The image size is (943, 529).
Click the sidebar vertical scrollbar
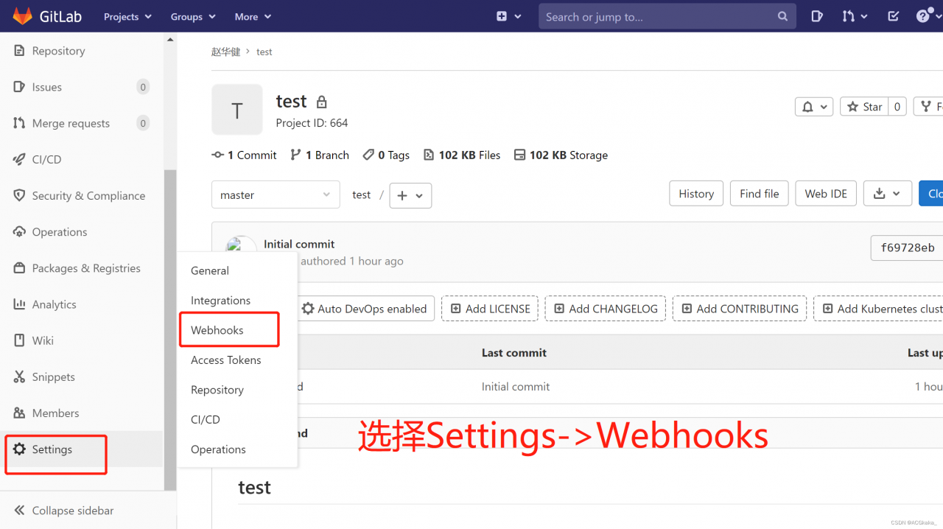170,330
